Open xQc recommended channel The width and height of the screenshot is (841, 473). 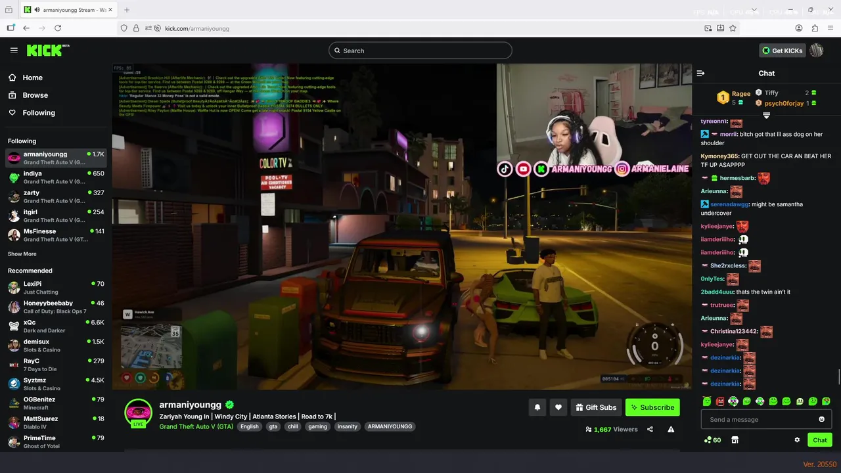tap(56, 326)
